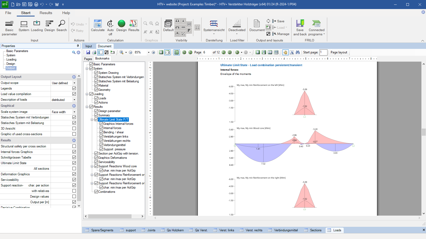Click the Start page input field
426x239 pixels.
323,52
